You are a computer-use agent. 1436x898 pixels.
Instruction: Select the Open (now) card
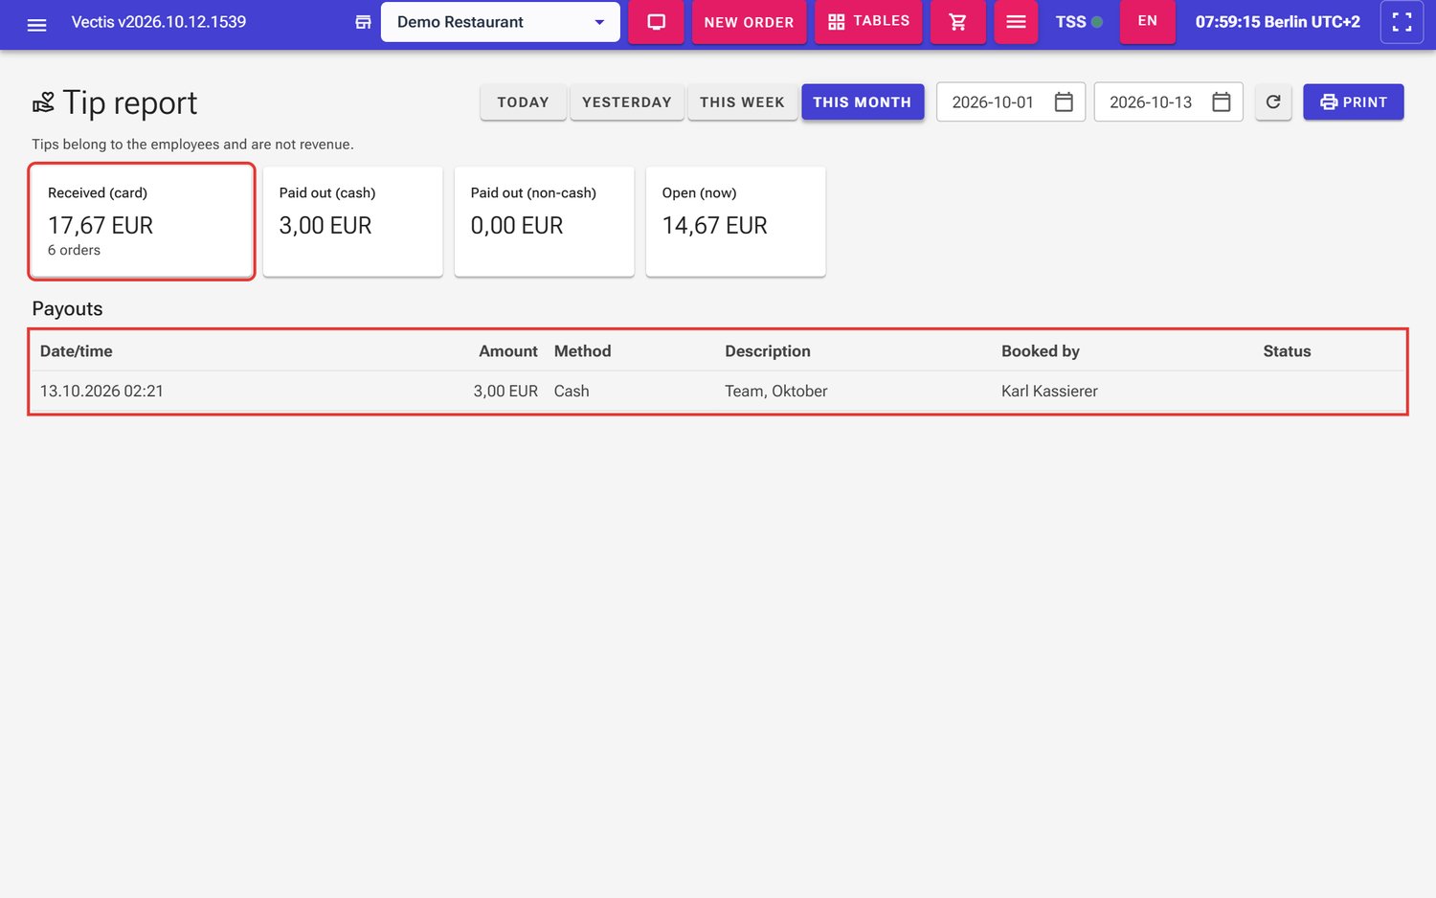click(736, 221)
